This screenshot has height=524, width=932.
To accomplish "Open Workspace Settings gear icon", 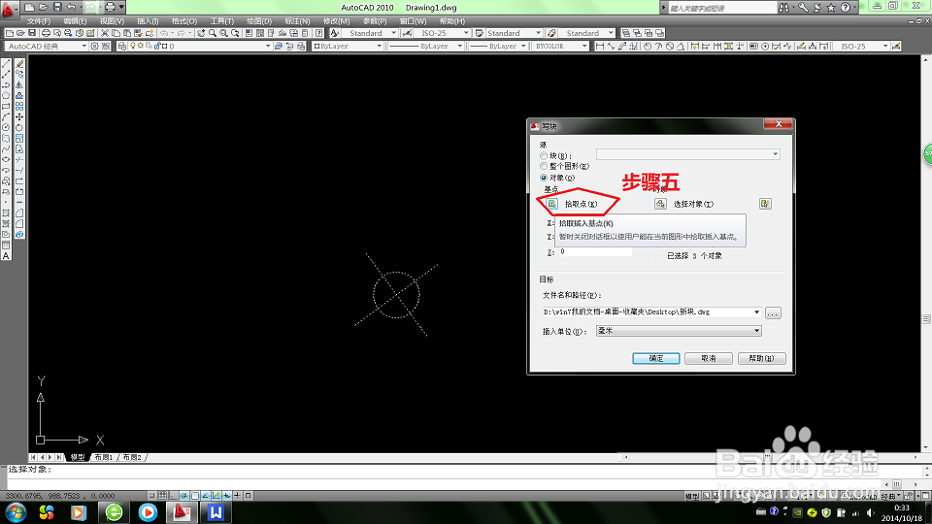I will click(94, 46).
